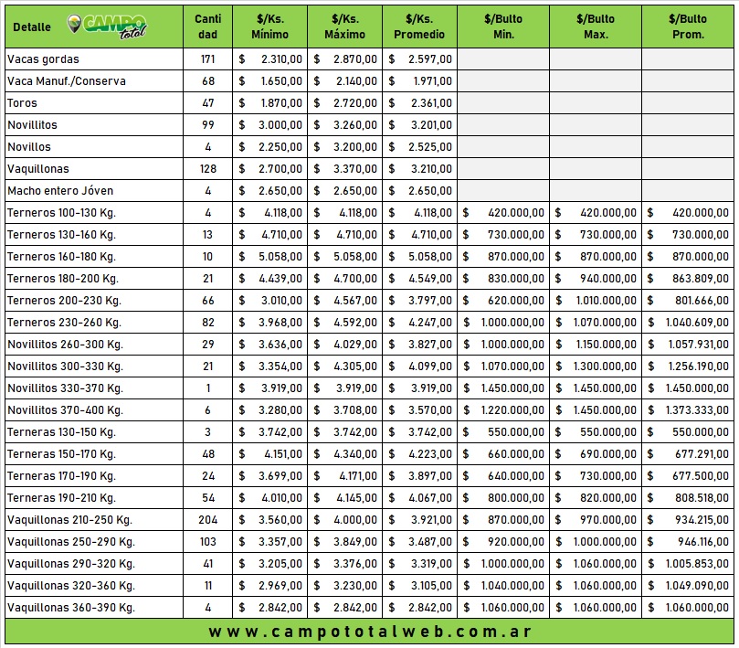Select quantity cell showing 204
The width and height of the screenshot is (739, 648).
pyautogui.click(x=207, y=520)
